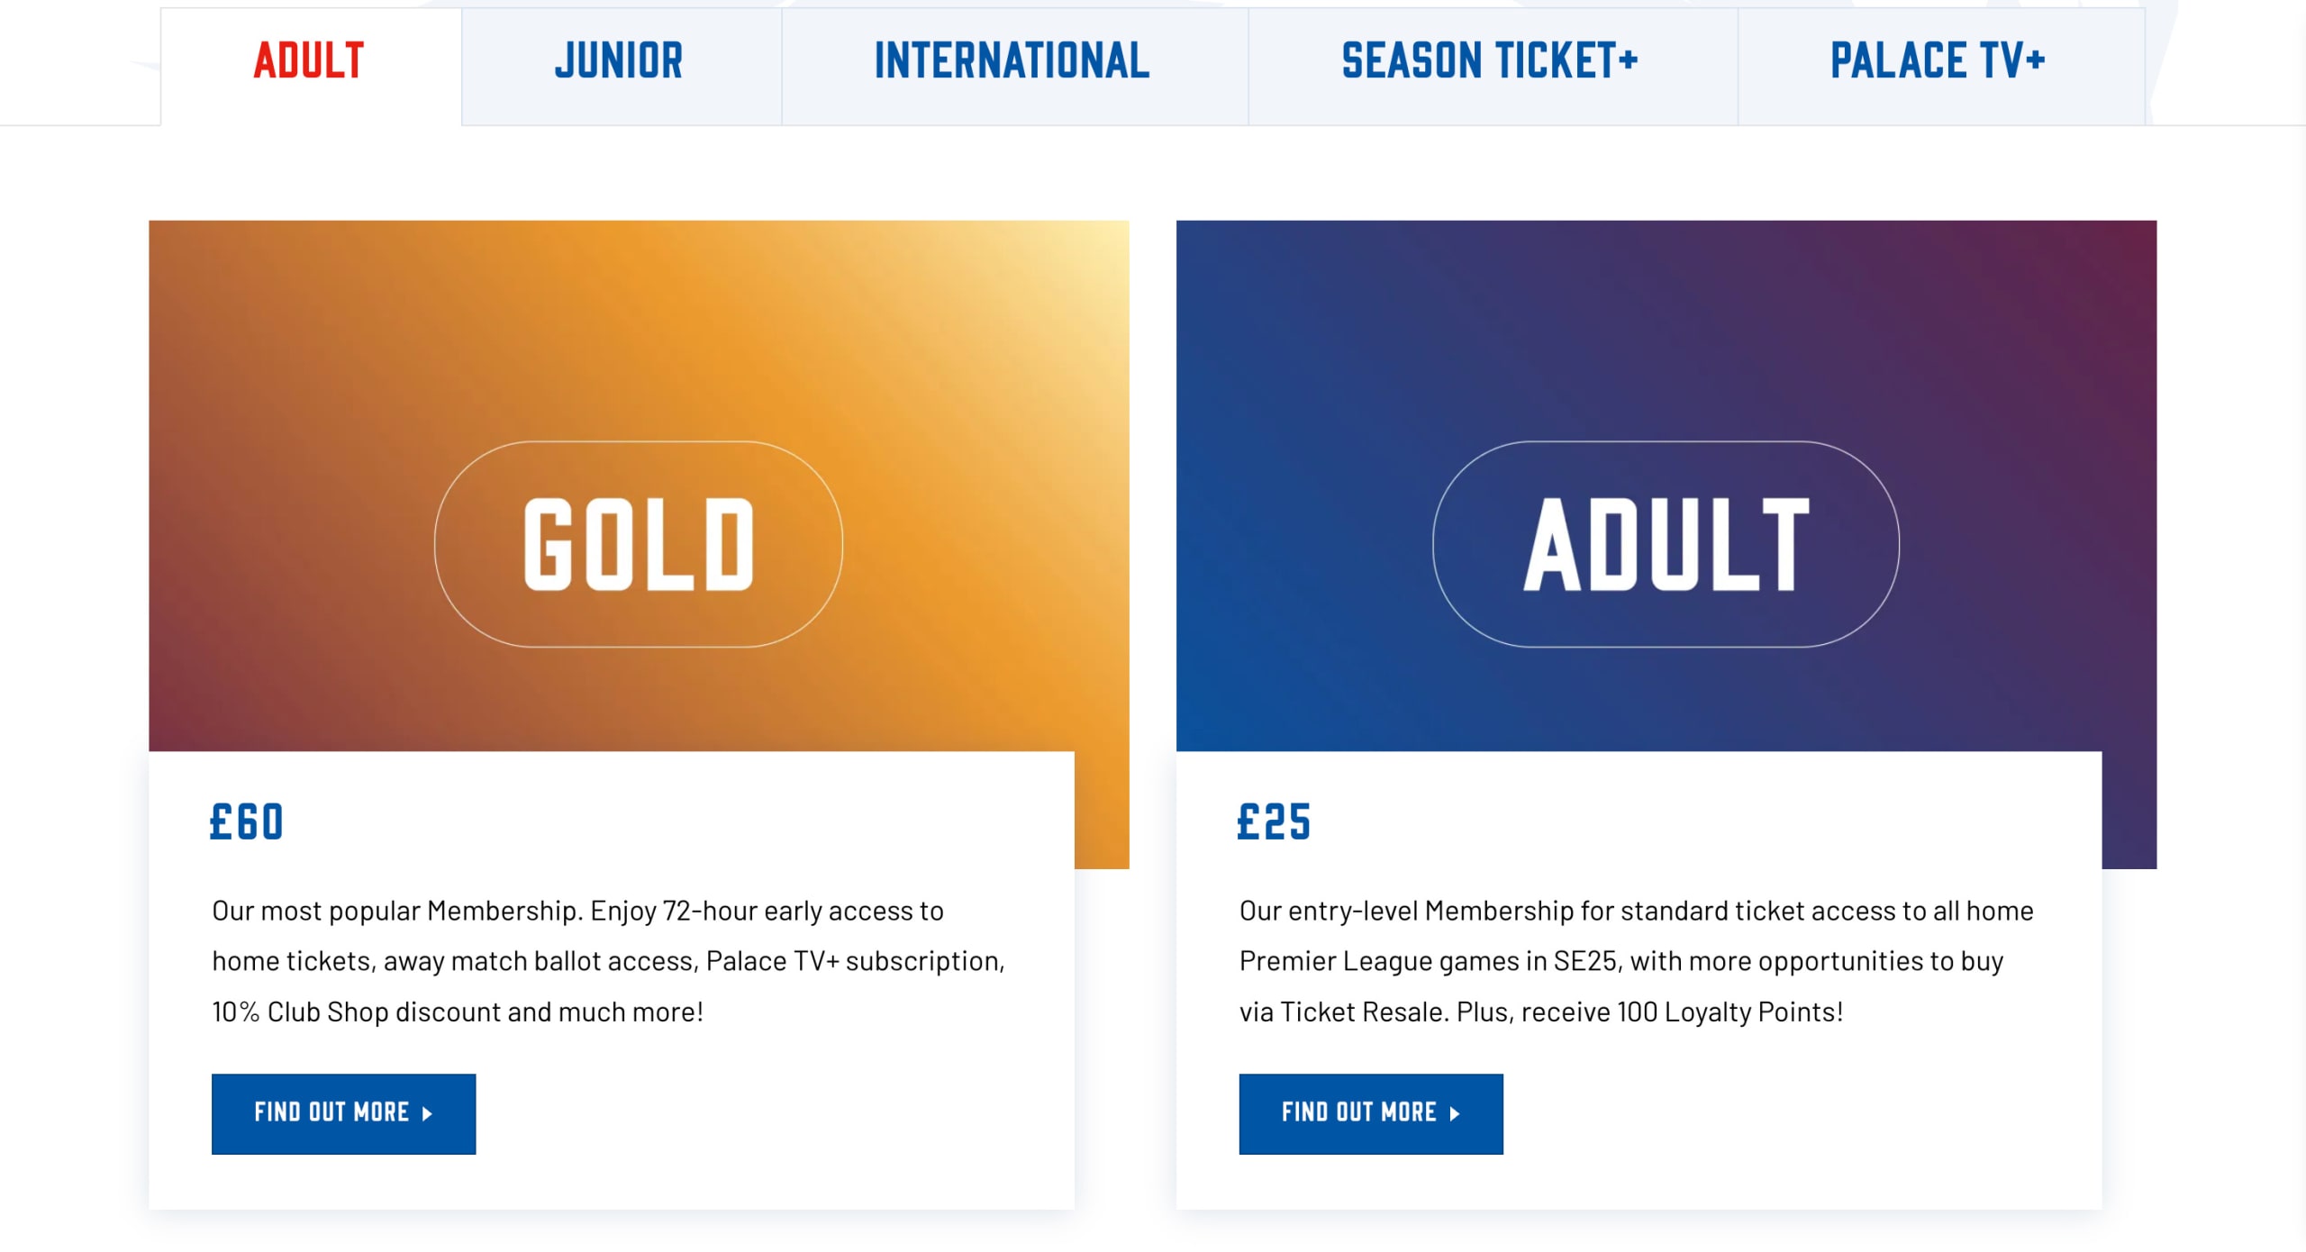
Task: Click the blue Adult banner's top-right corner
Action: pyautogui.click(x=2131, y=243)
